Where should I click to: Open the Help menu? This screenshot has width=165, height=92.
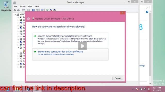click(x=37, y=6)
